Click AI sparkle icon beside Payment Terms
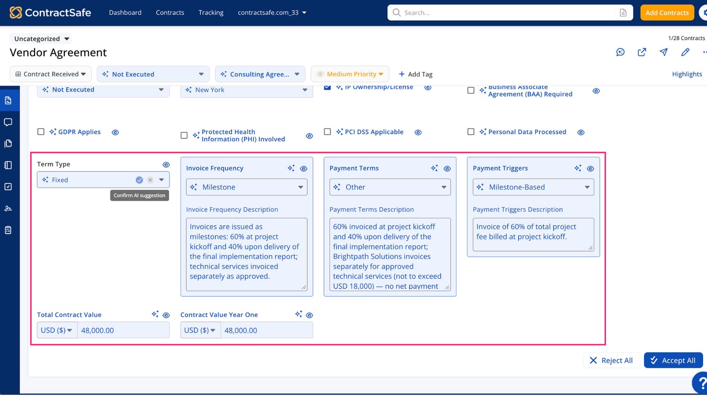 point(434,168)
